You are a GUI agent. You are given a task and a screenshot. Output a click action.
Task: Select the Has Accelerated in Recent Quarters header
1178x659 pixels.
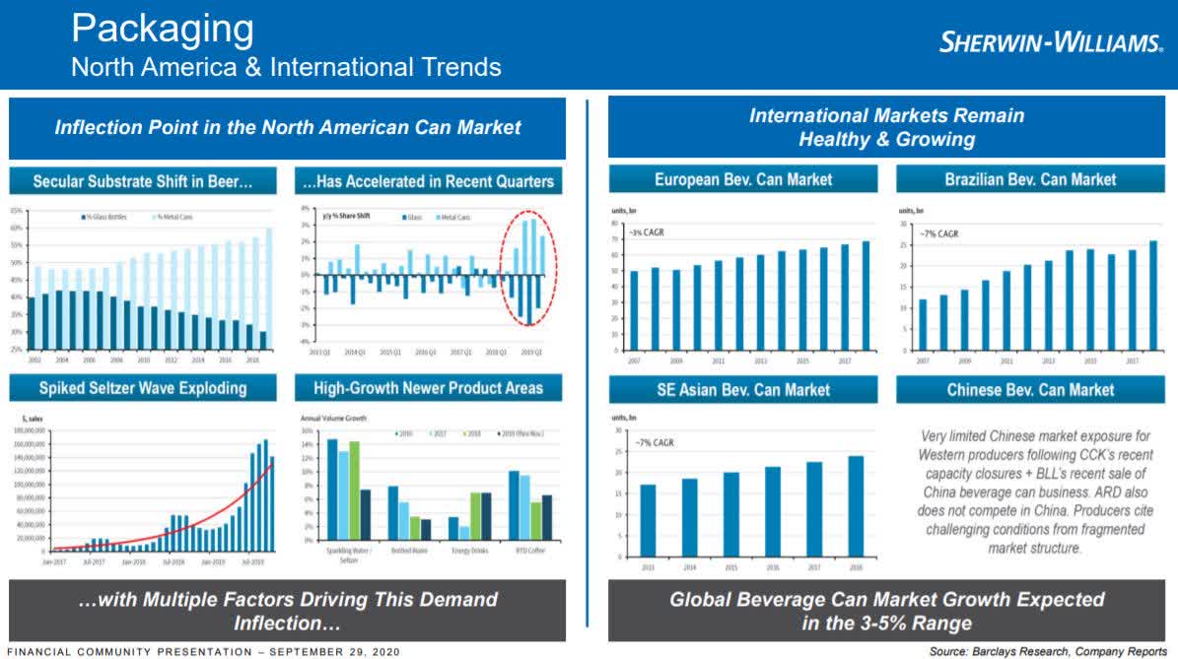click(x=429, y=181)
